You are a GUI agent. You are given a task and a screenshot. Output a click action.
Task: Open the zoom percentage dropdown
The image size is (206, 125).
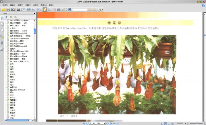185,123
